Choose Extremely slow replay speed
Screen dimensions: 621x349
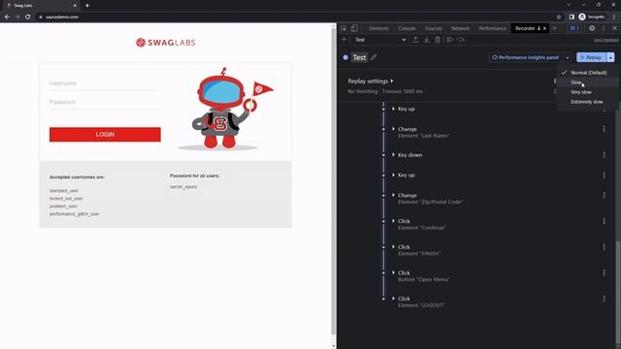click(x=588, y=102)
